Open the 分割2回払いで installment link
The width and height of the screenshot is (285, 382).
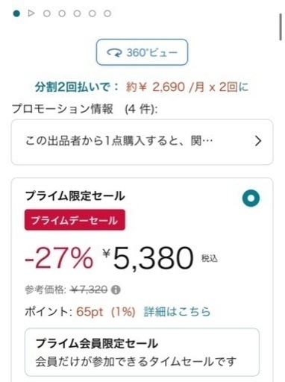click(x=77, y=87)
